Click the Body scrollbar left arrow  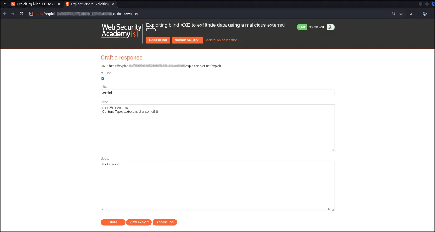tap(103, 209)
